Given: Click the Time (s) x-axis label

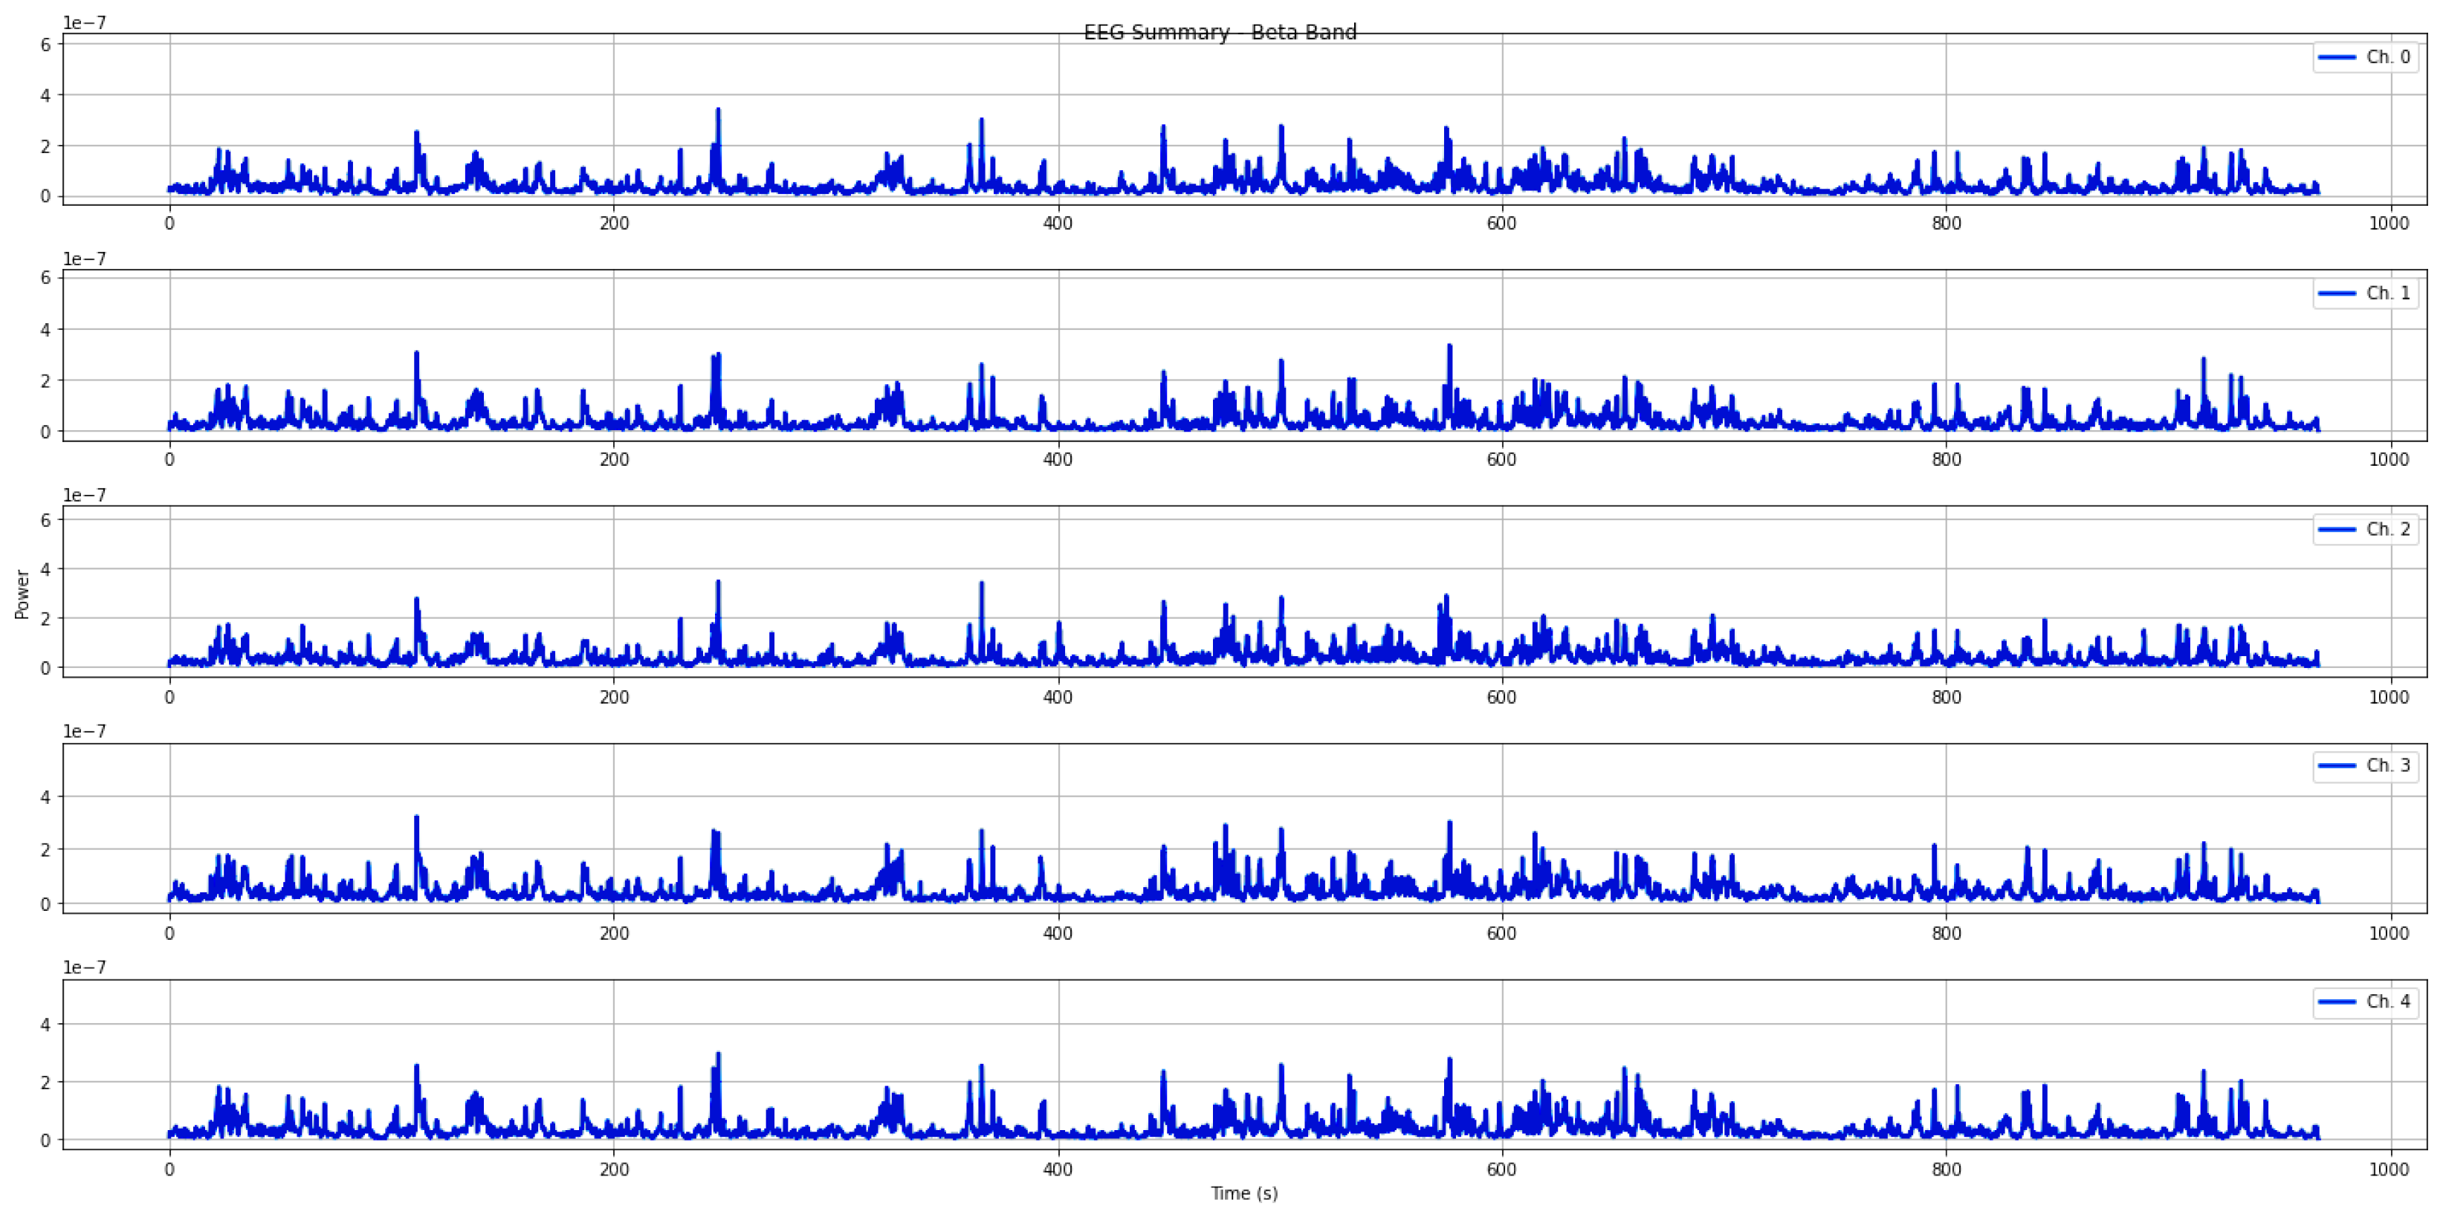Looking at the screenshot, I should click(x=1243, y=1193).
